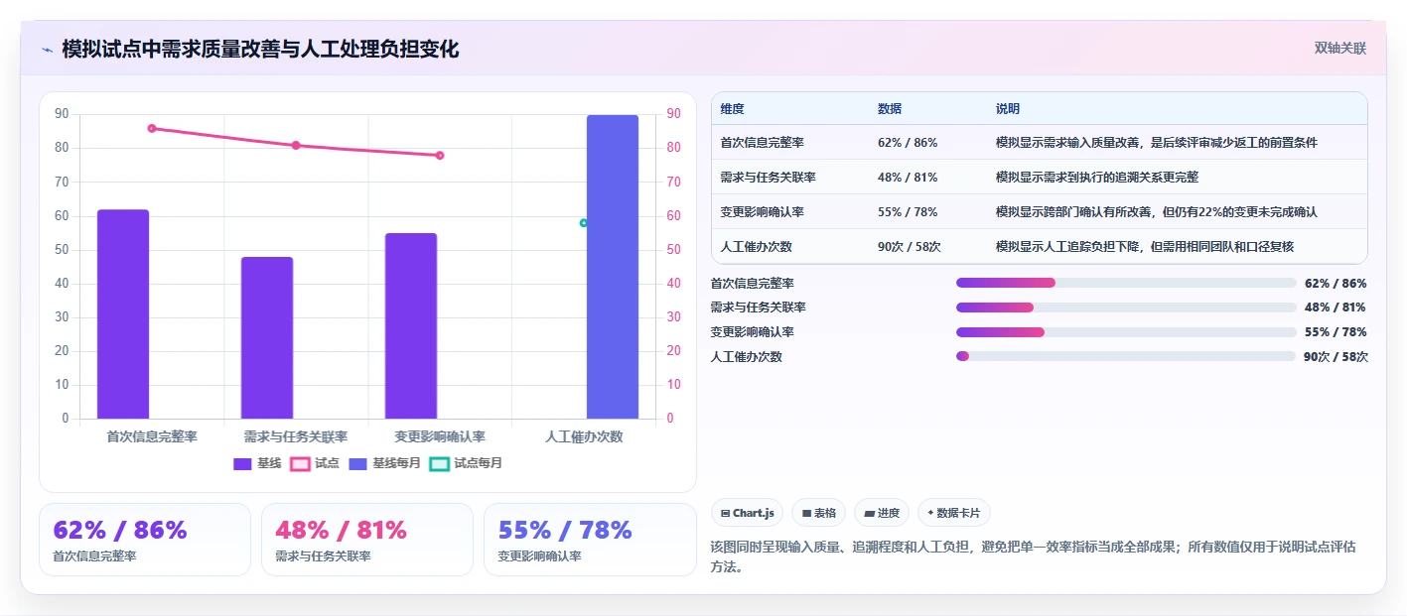Click the 数据 table column header
Screen dimensions: 1407x616
[x=890, y=109]
